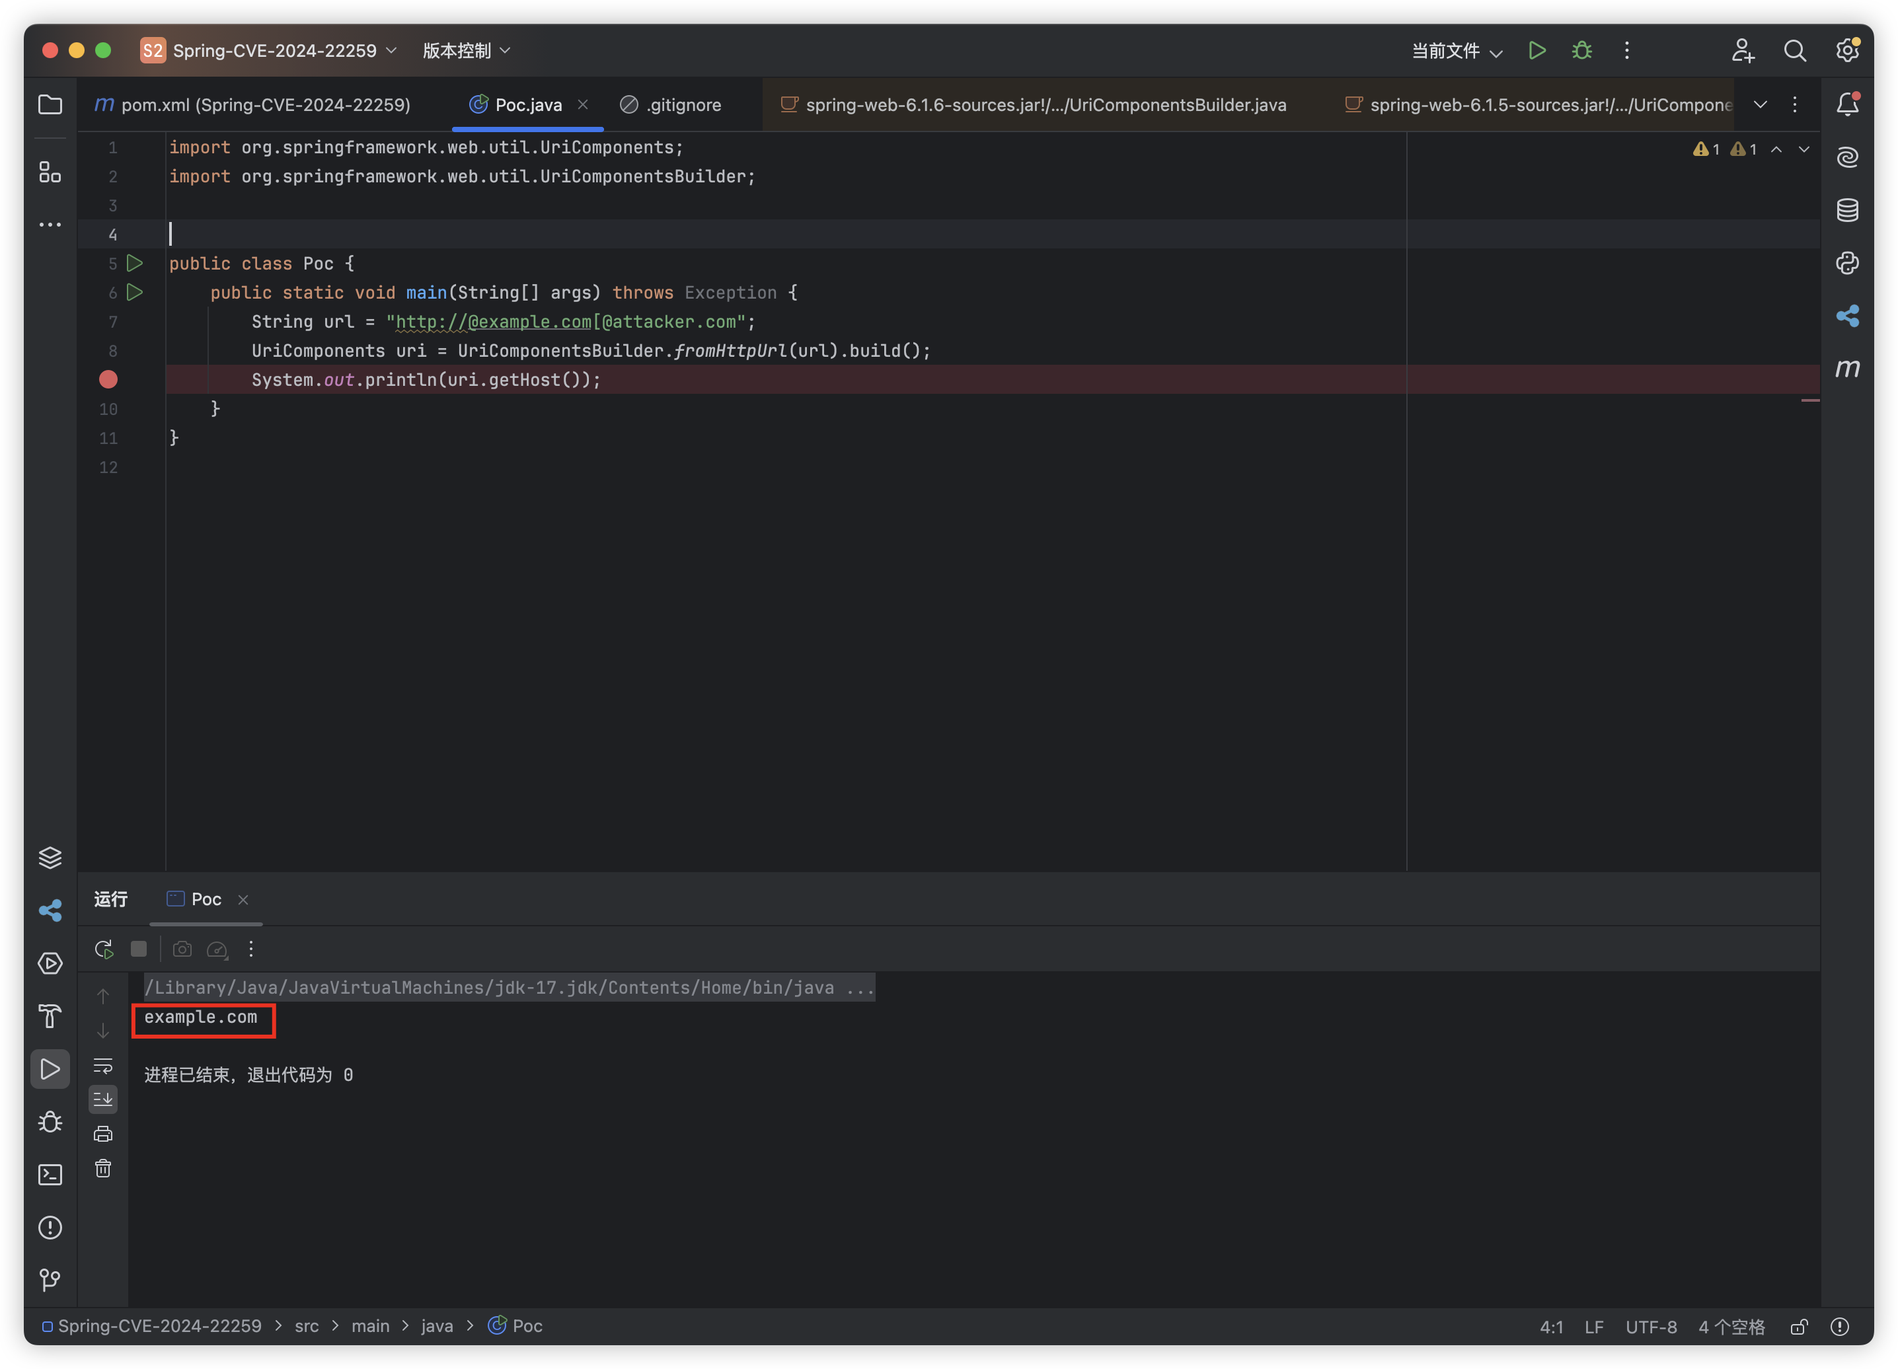Open the Structure tool window icon
Screen dimensions: 1898x1369
click(50, 172)
